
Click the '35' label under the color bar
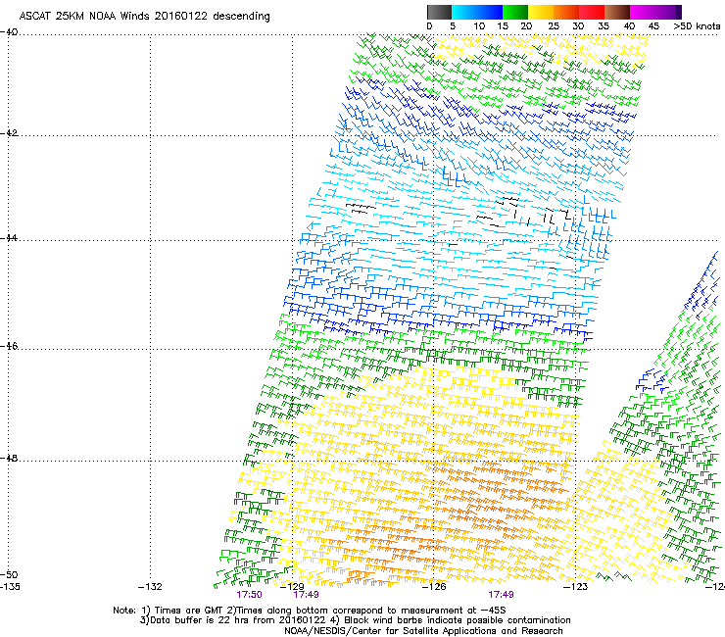604,26
